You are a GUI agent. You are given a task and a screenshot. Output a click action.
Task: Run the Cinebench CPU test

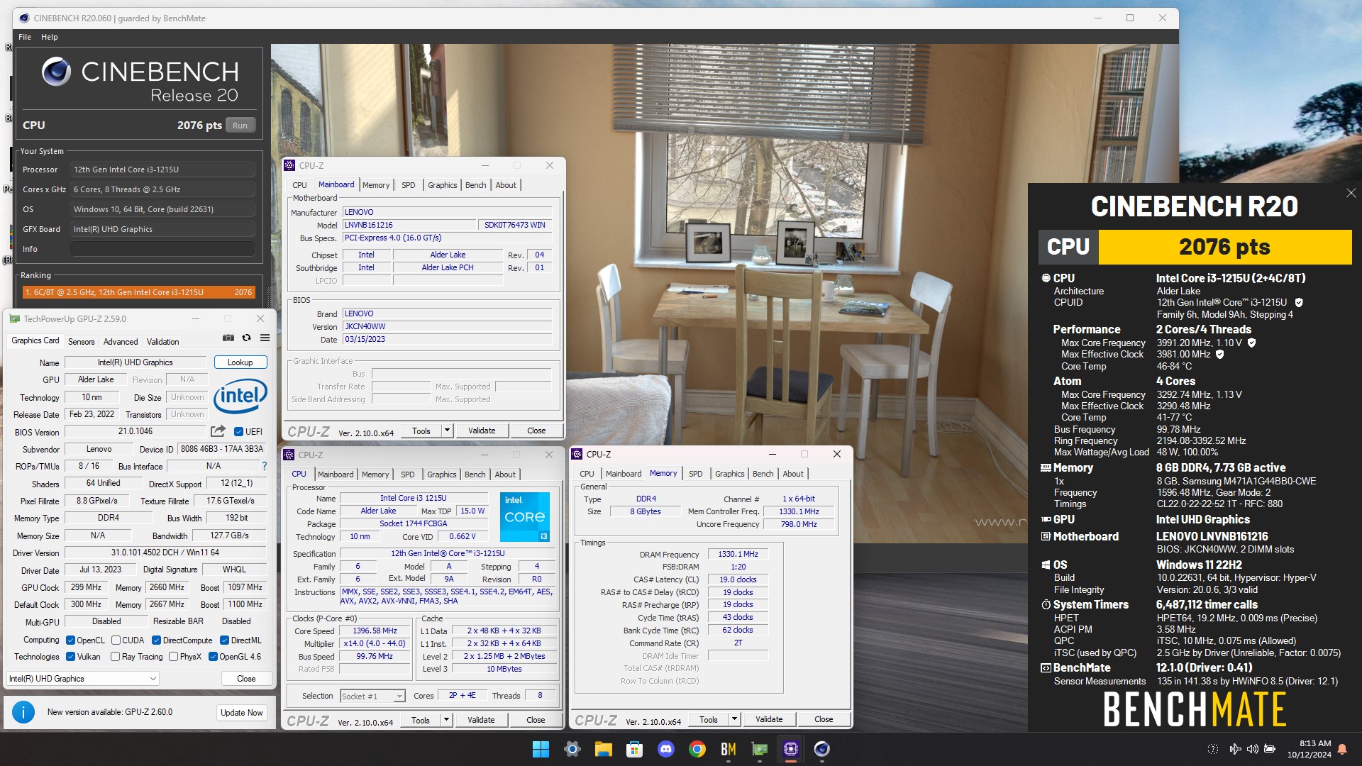[x=240, y=126]
